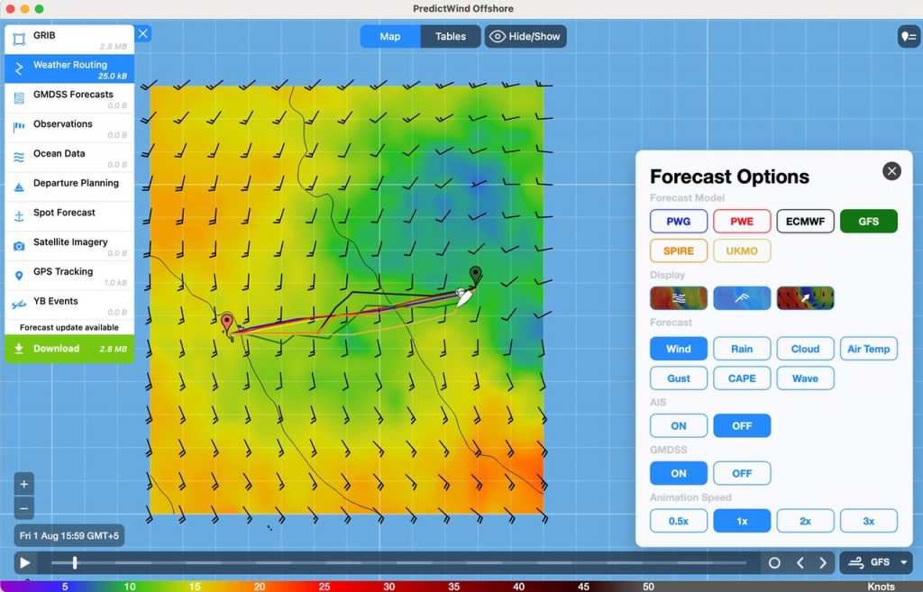
Task: Click the Observations flags icon
Action: coord(19,126)
